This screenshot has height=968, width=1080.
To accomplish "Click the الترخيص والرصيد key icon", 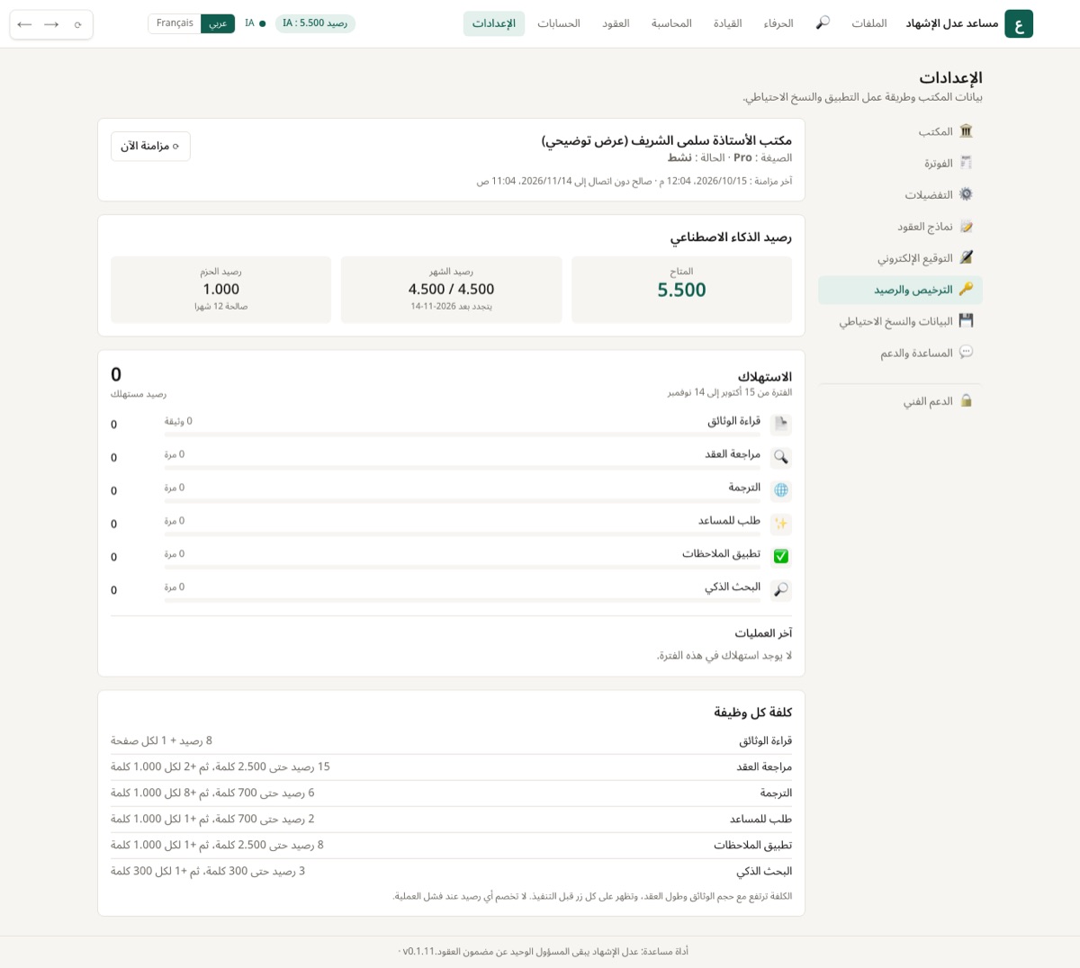I will point(966,290).
